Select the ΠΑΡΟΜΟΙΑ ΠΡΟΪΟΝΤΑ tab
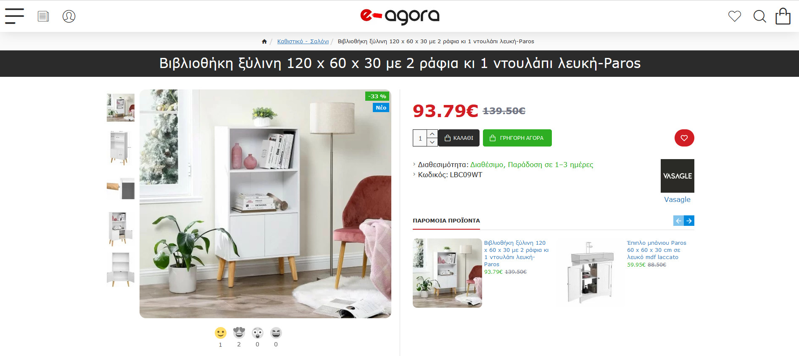This screenshot has width=799, height=356. (x=446, y=220)
